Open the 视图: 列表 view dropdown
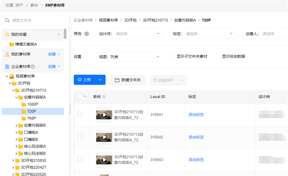 click(129, 57)
